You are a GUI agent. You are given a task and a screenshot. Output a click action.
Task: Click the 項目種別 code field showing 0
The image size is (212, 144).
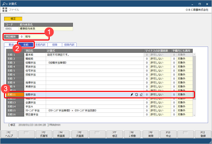point(21,37)
